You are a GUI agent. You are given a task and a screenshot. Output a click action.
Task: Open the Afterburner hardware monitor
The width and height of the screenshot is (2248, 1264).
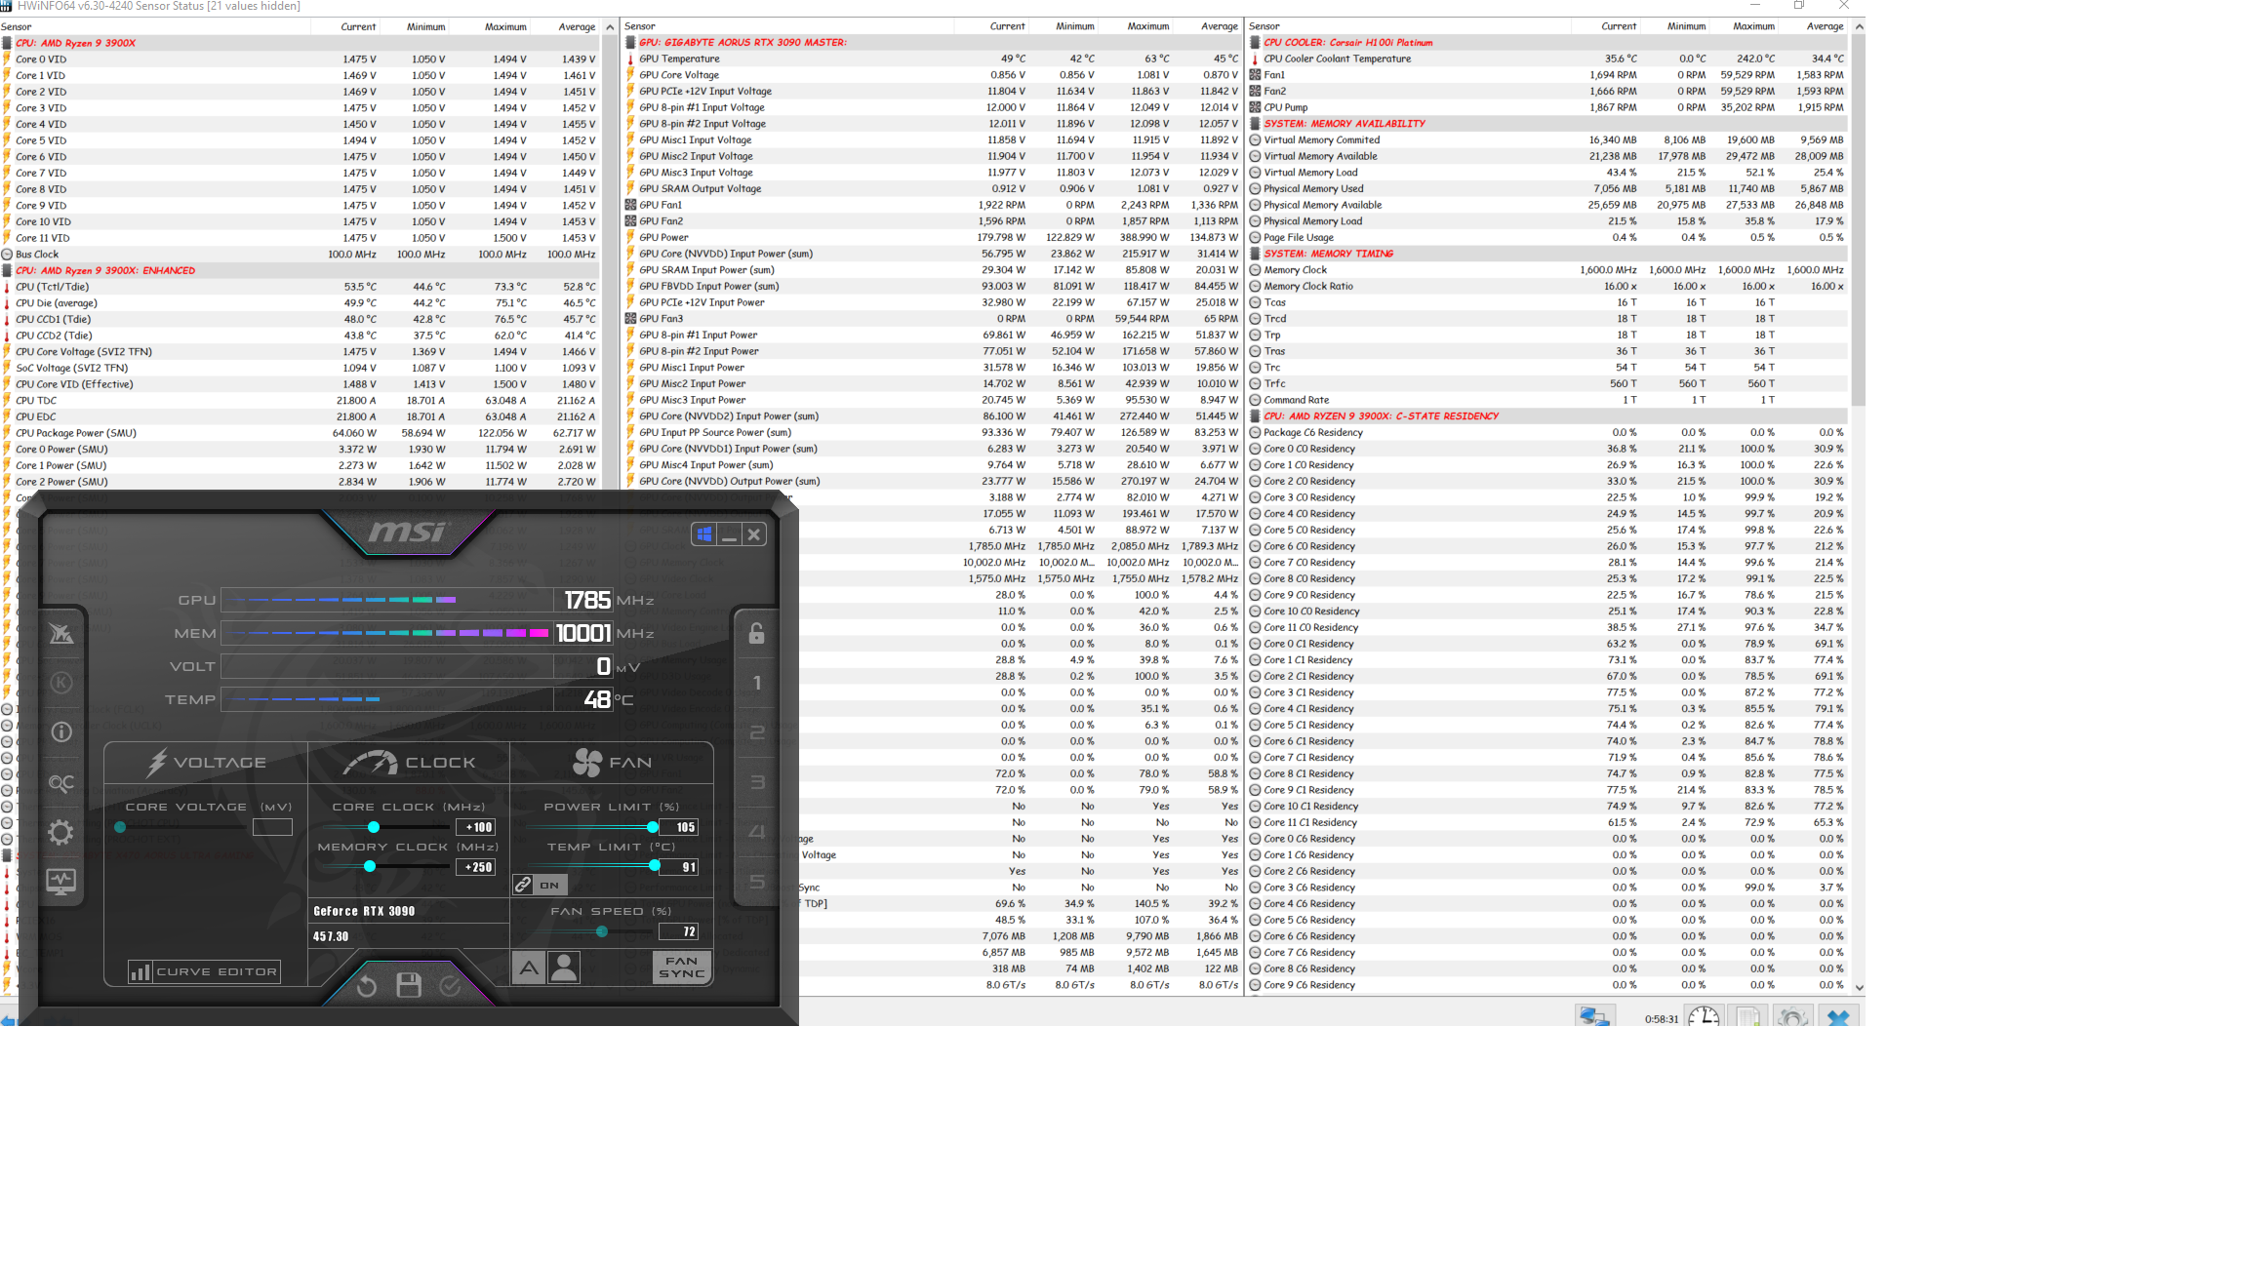click(x=61, y=882)
